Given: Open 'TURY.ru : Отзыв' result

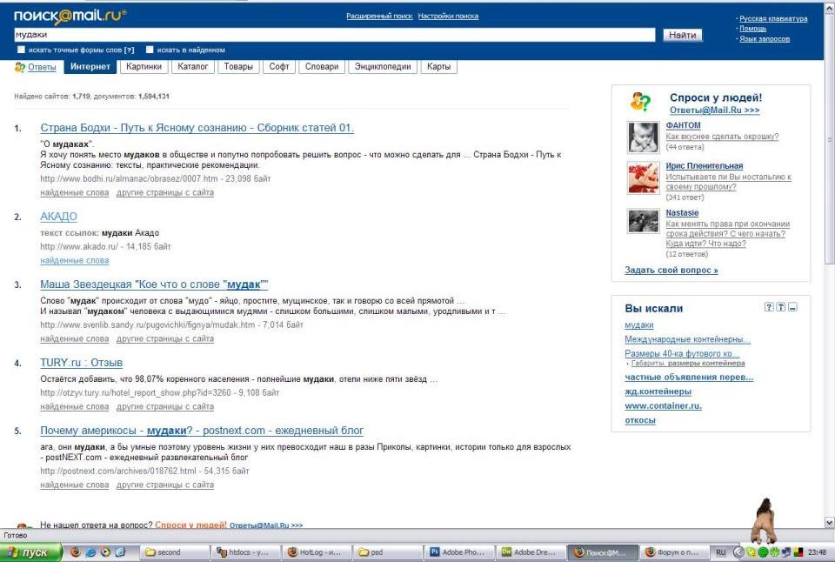Looking at the screenshot, I should click(x=82, y=363).
